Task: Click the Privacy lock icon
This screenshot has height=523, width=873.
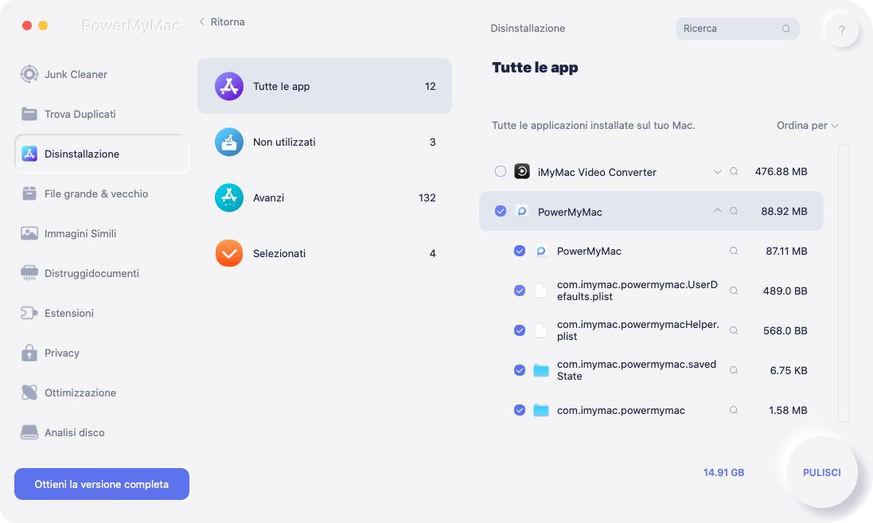Action: click(29, 353)
